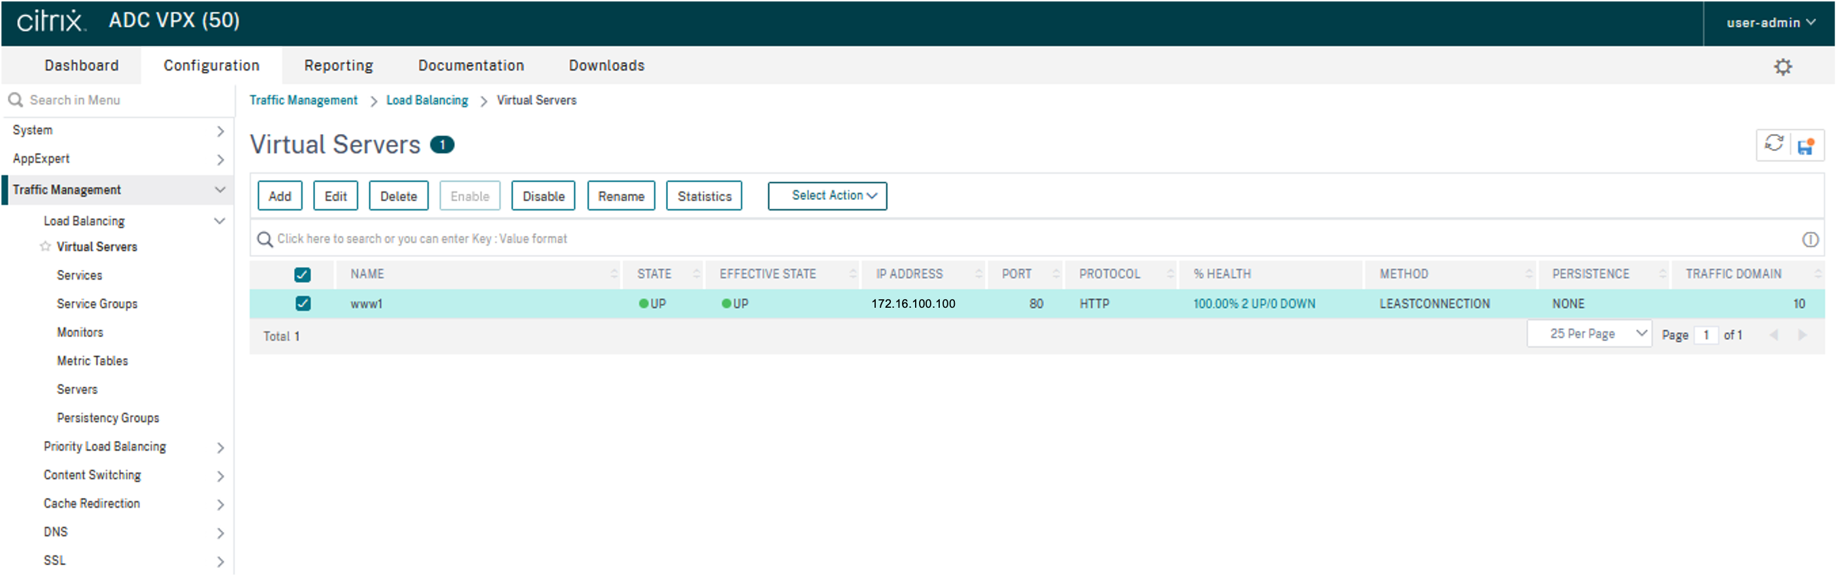Open the Load Balancing breadcrumb link
This screenshot has width=1836, height=575.
point(427,101)
